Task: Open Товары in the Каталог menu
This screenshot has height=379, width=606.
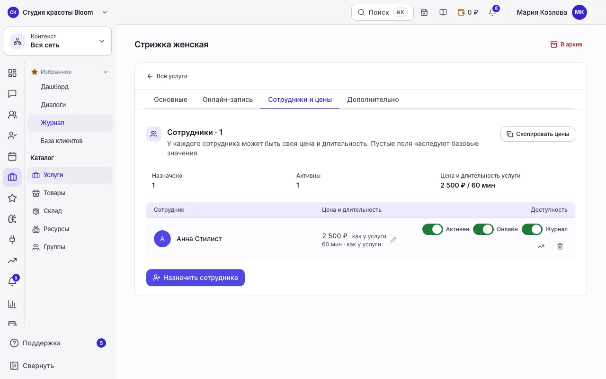Action: pyautogui.click(x=70, y=193)
